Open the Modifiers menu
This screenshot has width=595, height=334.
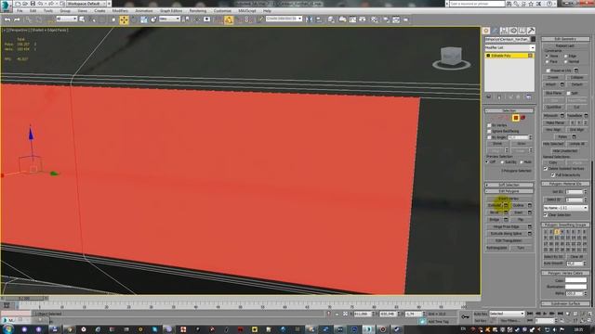[120, 10]
